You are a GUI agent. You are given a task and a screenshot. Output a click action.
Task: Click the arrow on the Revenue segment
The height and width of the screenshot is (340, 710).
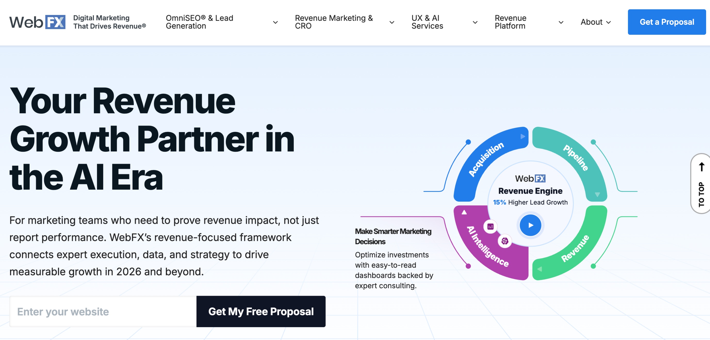(539, 269)
